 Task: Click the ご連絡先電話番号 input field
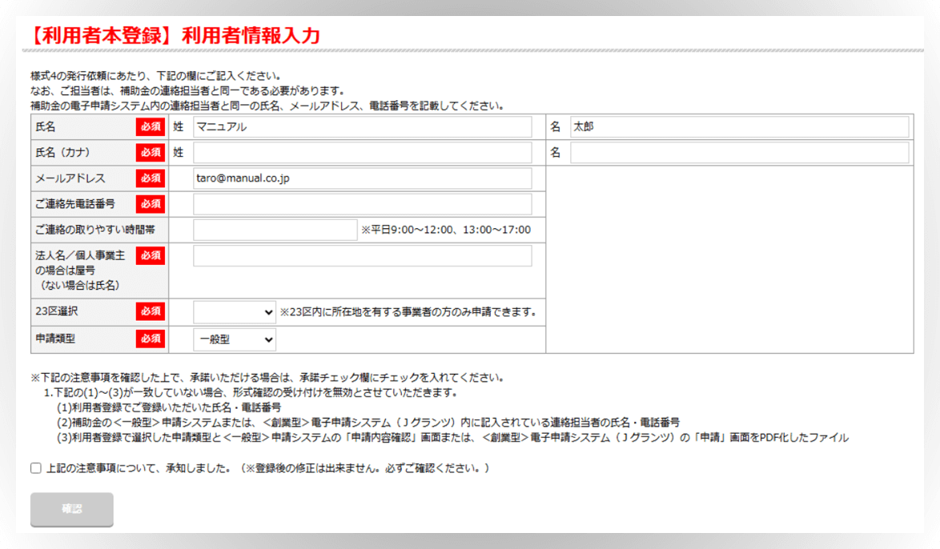pyautogui.click(x=362, y=204)
